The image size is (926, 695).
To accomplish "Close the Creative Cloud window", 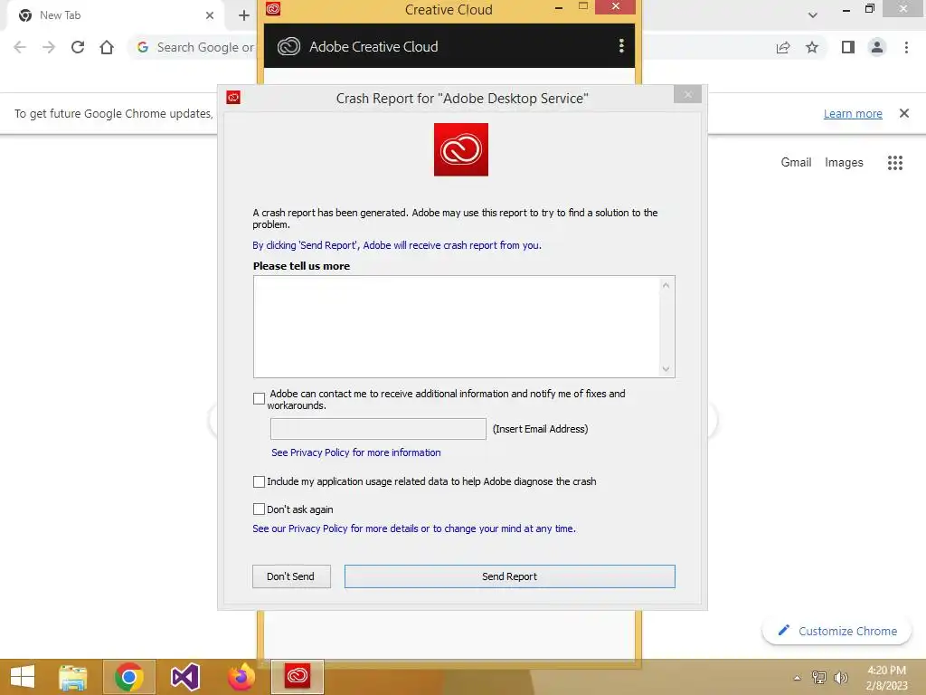I will [x=615, y=6].
